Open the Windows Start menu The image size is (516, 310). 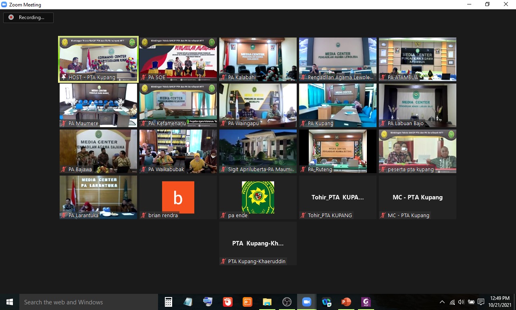point(10,302)
